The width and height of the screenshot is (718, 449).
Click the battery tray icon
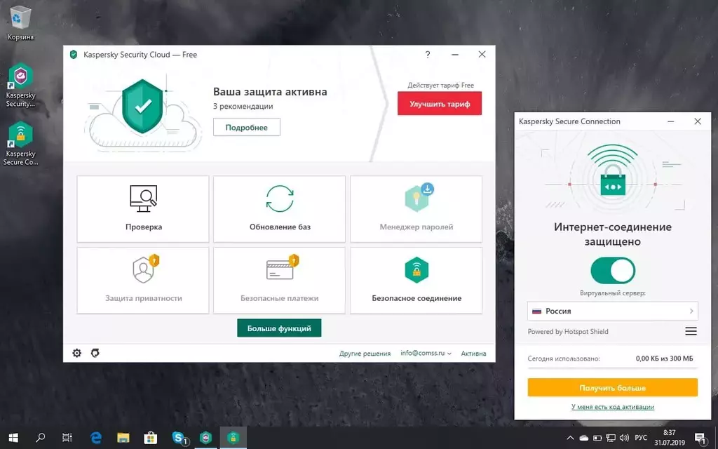coord(597,438)
